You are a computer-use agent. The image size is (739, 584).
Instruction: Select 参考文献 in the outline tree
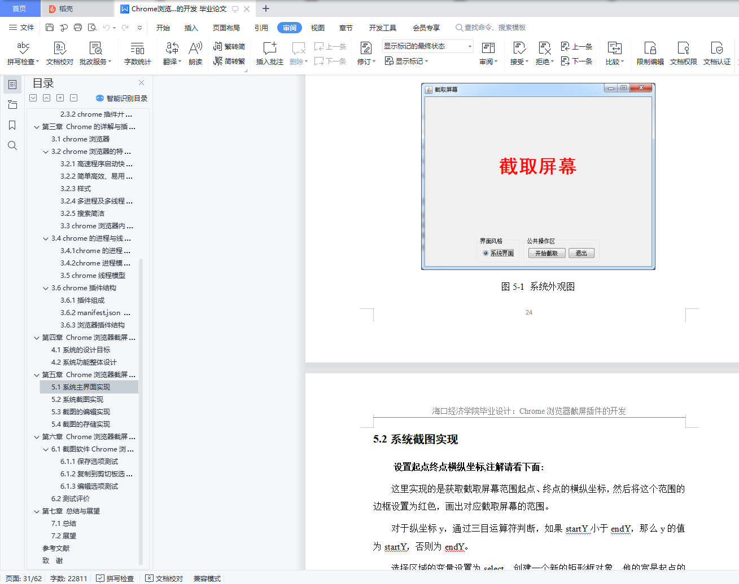(56, 548)
